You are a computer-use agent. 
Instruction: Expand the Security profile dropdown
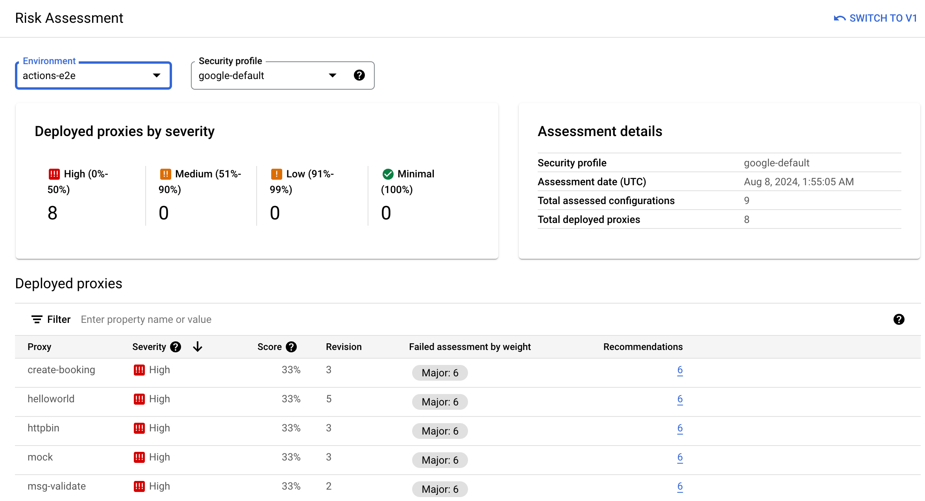click(x=333, y=75)
